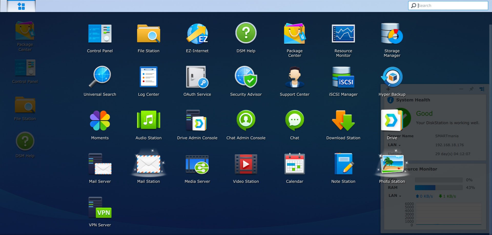This screenshot has width=492, height=235.
Task: Open VPN Server
Action: pyautogui.click(x=100, y=207)
